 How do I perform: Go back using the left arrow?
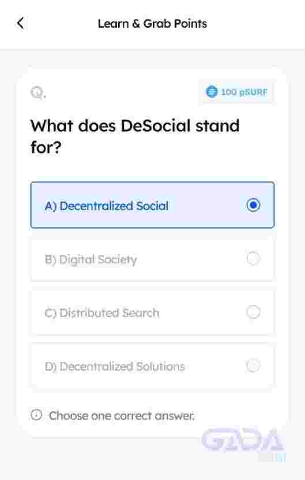point(20,23)
